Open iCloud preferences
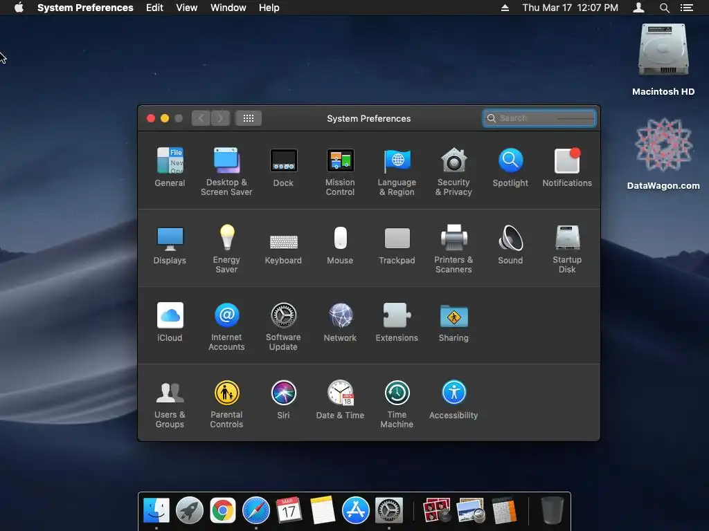The height and width of the screenshot is (531, 709). (x=170, y=322)
